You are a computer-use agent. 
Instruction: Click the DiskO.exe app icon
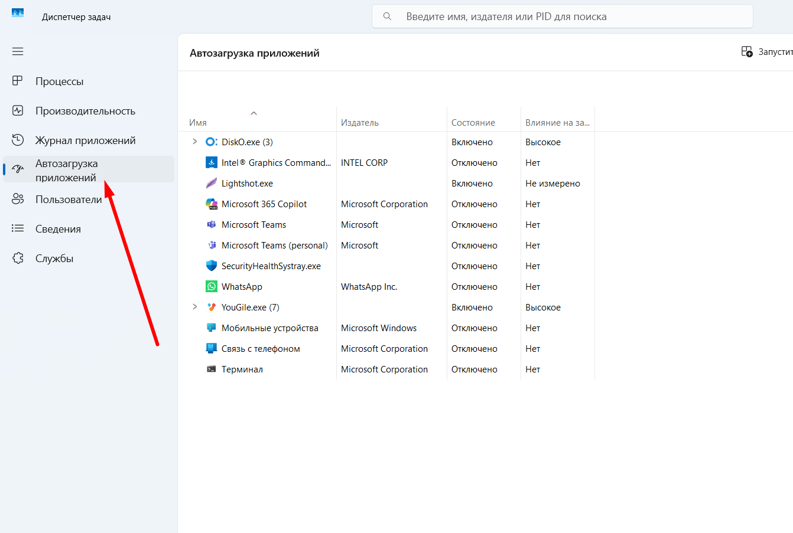click(x=212, y=142)
